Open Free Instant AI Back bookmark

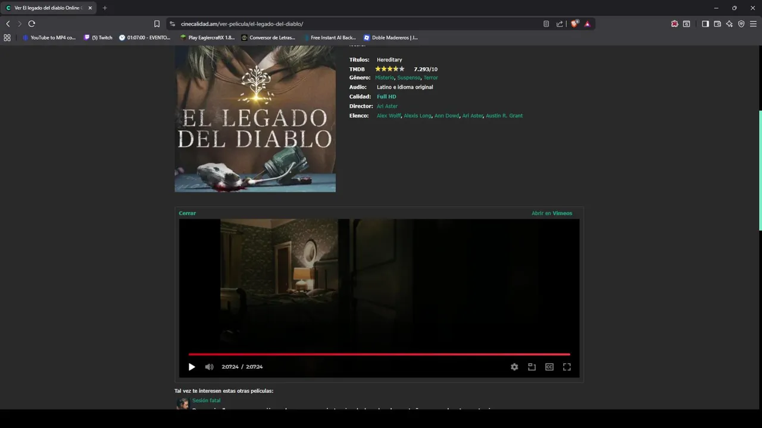pyautogui.click(x=329, y=37)
